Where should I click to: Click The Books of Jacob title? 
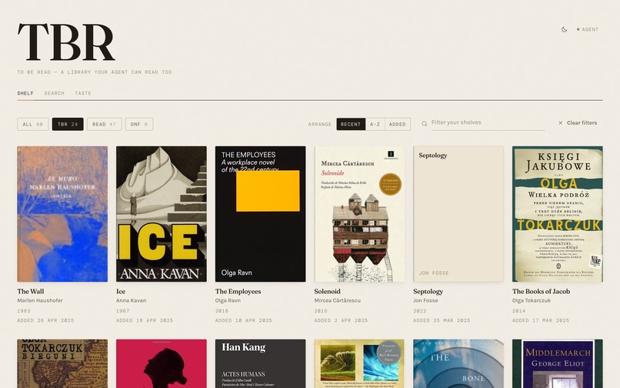coord(542,292)
